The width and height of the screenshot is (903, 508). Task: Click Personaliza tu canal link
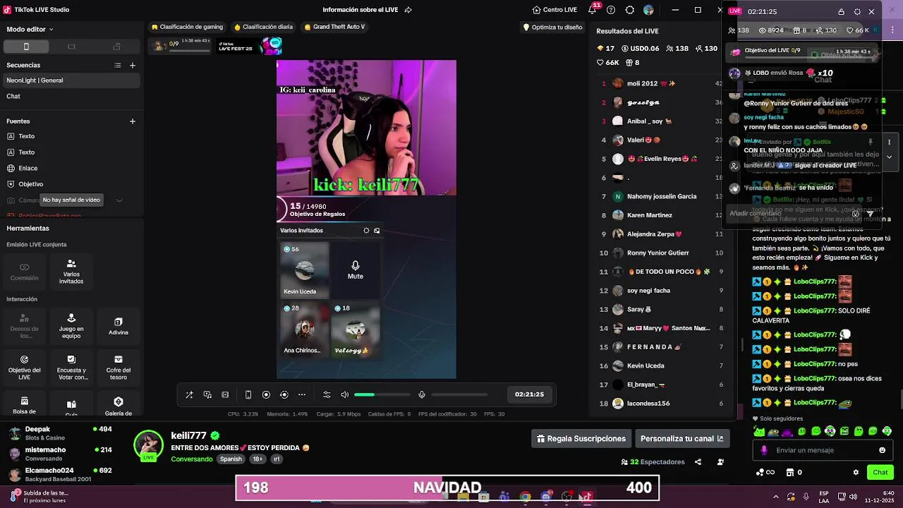point(681,439)
